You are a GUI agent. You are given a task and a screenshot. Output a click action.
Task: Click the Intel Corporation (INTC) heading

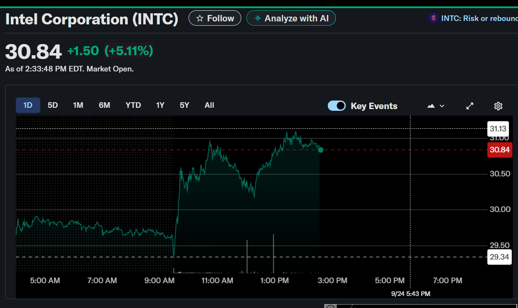(x=92, y=19)
